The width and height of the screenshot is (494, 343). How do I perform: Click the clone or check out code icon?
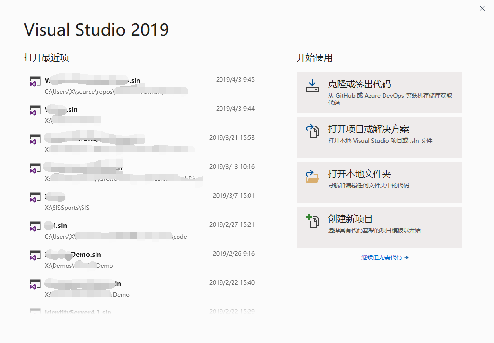coord(312,86)
